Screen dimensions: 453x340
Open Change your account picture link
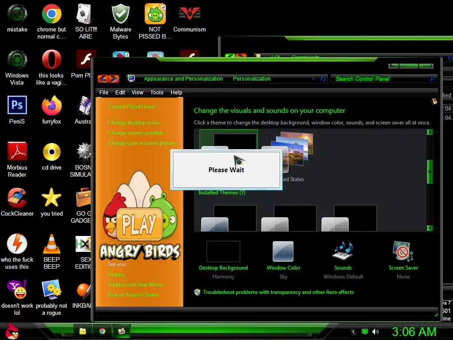coord(142,143)
